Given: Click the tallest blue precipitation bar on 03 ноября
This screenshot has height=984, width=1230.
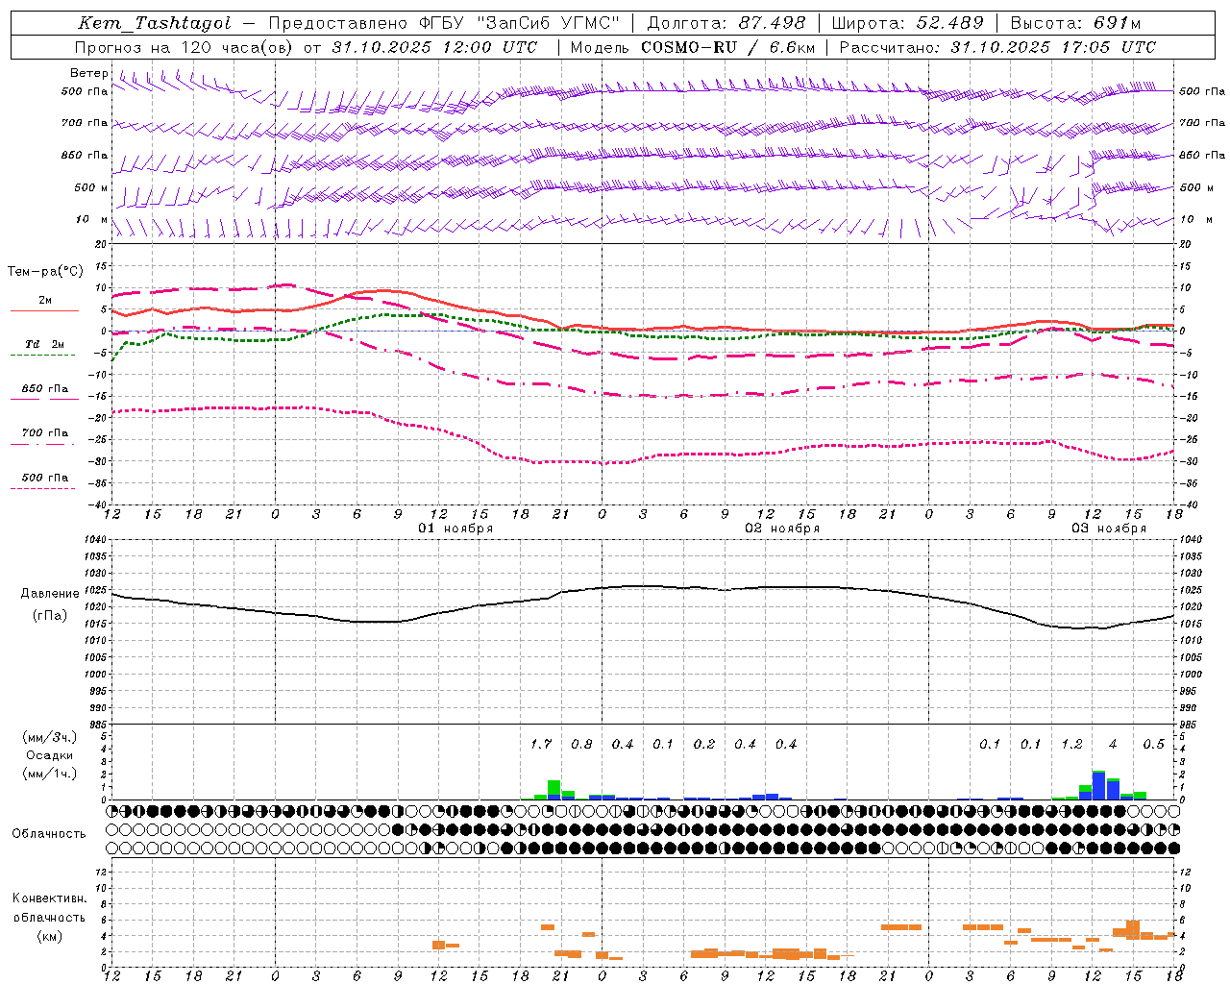Looking at the screenshot, I should point(1099,785).
